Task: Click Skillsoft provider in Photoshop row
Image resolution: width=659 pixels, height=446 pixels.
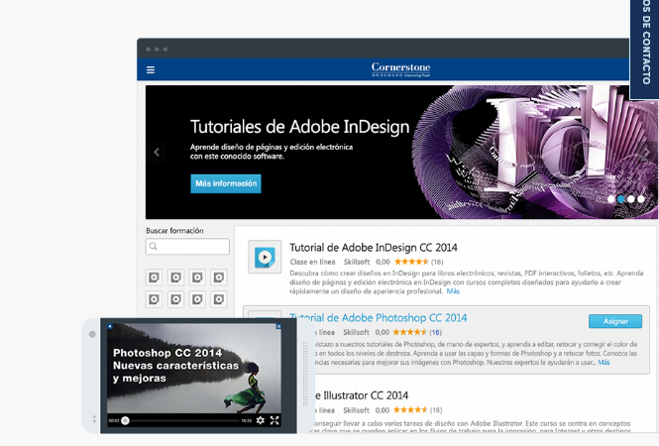Action: [x=356, y=332]
